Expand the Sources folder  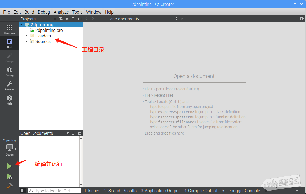(26, 41)
